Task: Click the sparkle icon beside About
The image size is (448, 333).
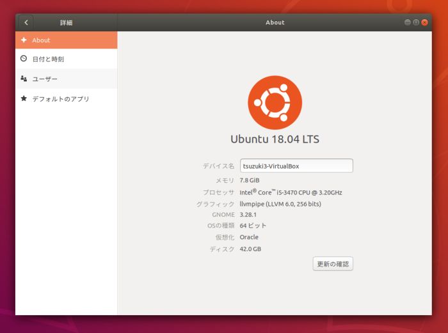Action: click(24, 40)
